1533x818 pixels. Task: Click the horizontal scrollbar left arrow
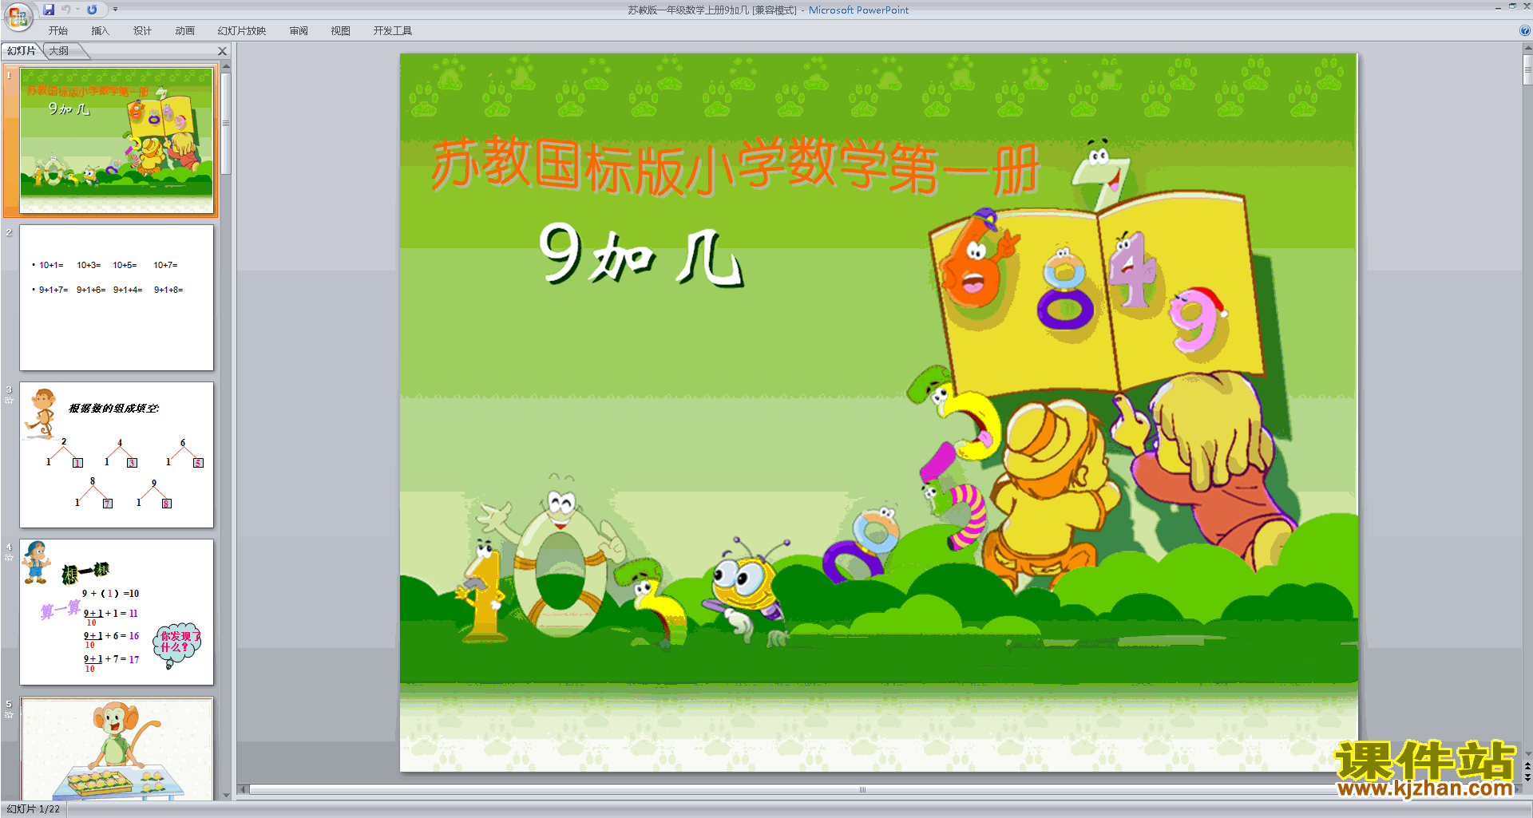coord(244,790)
